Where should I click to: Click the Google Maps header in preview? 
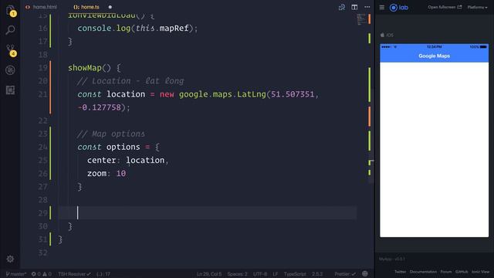click(434, 56)
